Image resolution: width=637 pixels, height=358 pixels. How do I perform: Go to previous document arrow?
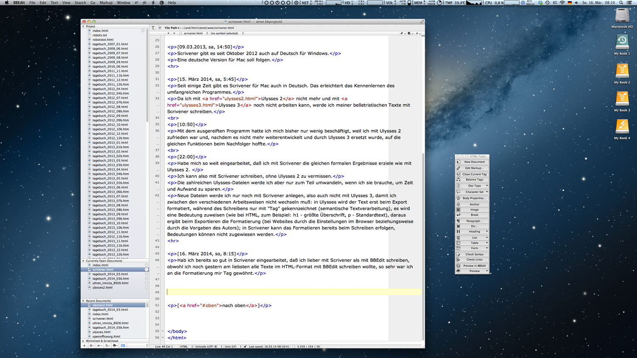point(168,33)
